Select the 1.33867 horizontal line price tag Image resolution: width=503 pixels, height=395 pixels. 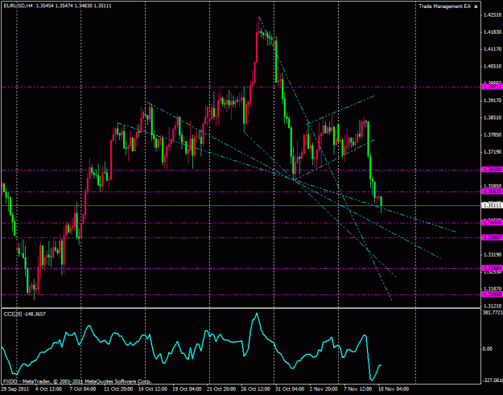pos(493,237)
